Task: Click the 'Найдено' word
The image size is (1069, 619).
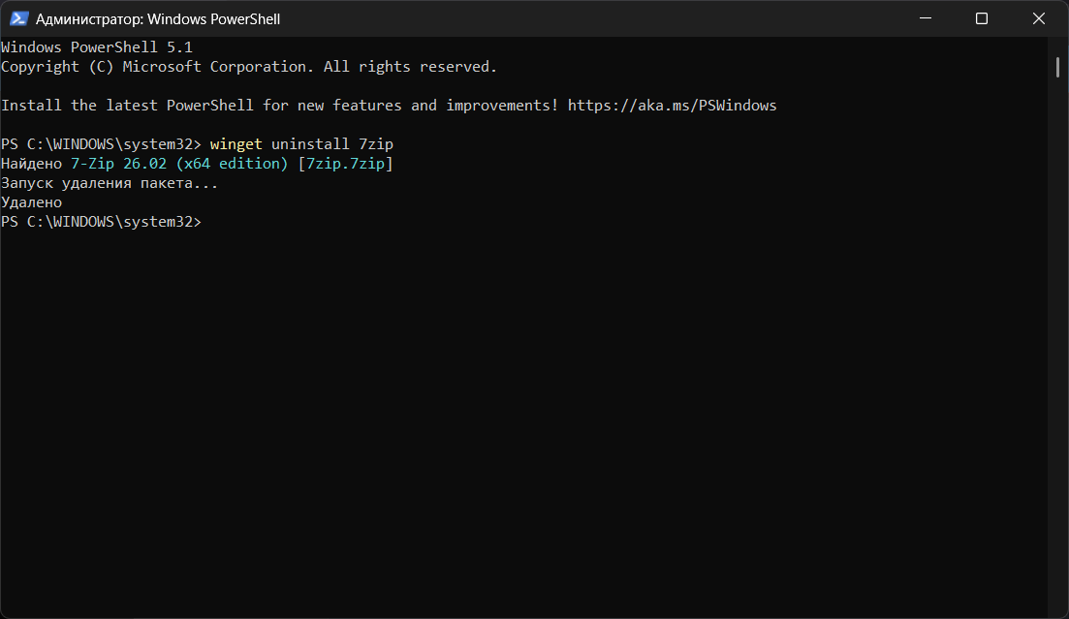Action: pyautogui.click(x=31, y=164)
